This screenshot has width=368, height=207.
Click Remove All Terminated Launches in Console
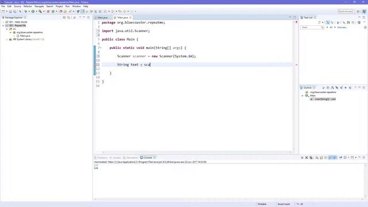pos(311,158)
